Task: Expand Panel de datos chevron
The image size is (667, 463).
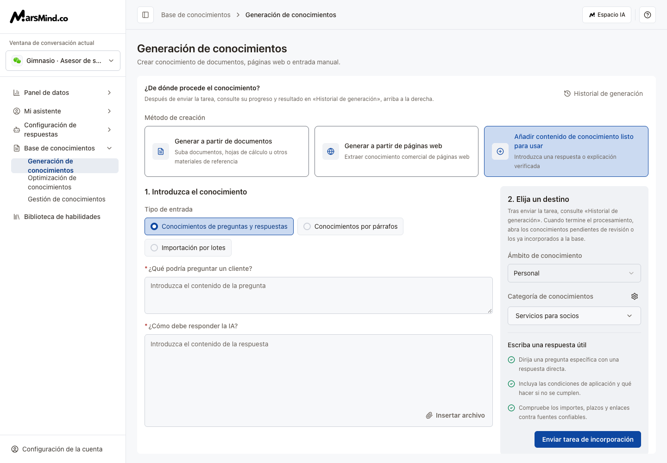Action: click(x=109, y=93)
